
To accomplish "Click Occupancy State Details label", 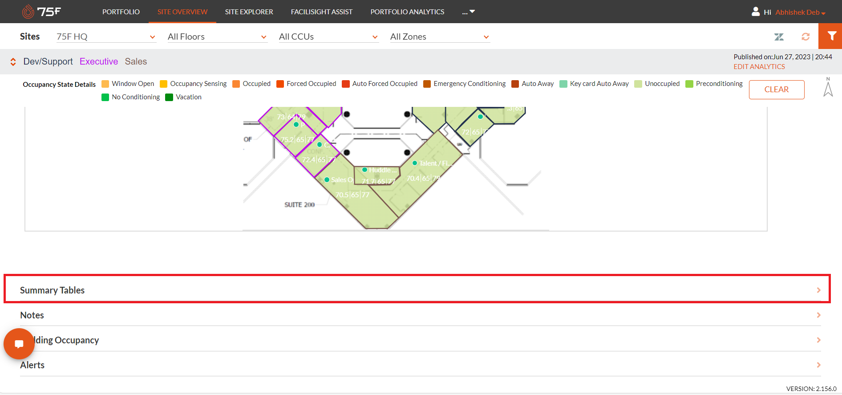I will point(59,85).
